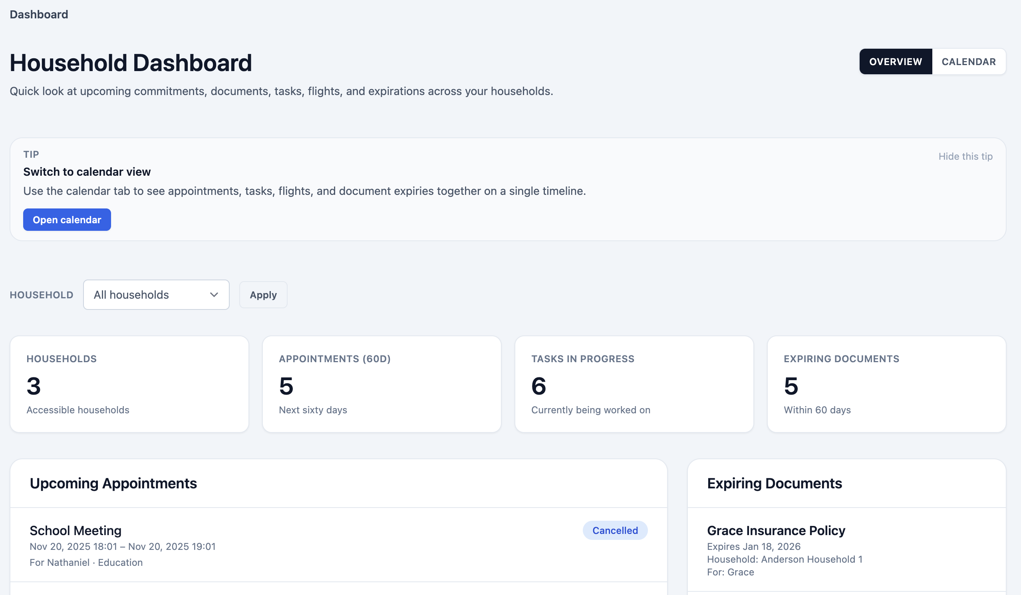
Task: Select the Overview tab
Action: pos(895,61)
